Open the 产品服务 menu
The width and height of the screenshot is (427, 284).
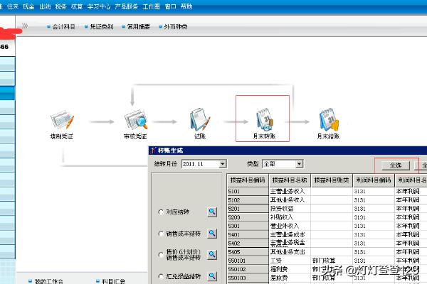[127, 6]
